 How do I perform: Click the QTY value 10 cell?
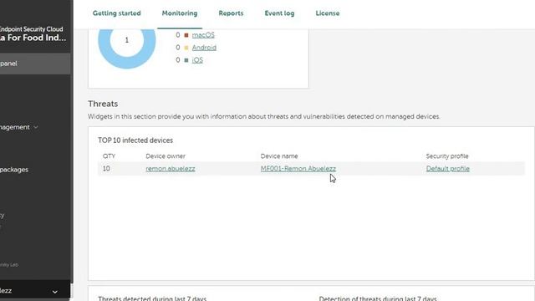(106, 169)
